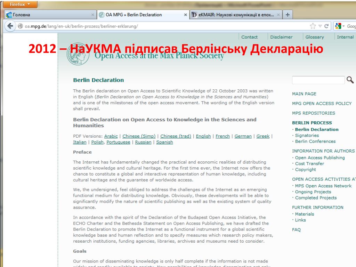Screen dimensions: 356x267
Task: Reload the page with the refresh icon
Action: pyautogui.click(x=326, y=26)
